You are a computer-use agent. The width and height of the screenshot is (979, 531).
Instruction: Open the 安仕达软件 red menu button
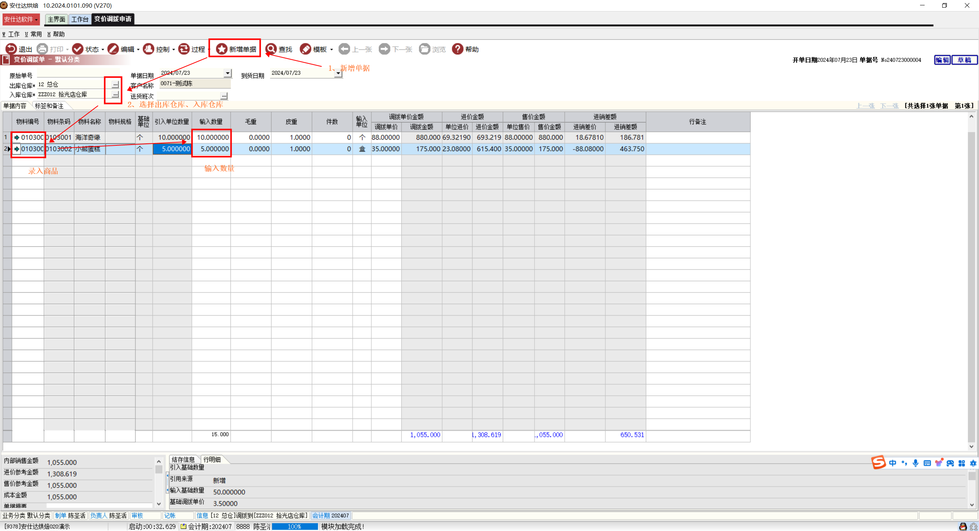(x=21, y=19)
